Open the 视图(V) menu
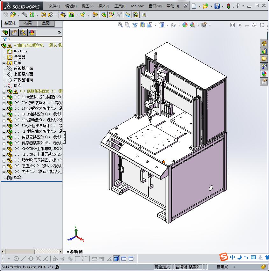 88,6
